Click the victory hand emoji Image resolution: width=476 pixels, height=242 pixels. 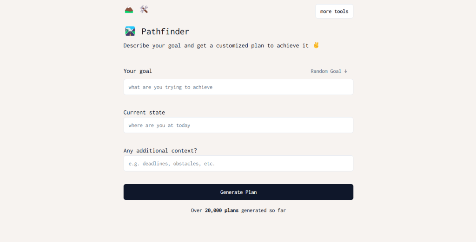(x=316, y=45)
